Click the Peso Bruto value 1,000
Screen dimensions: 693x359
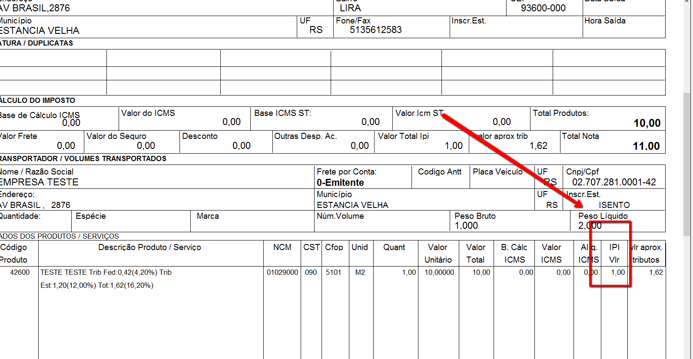pyautogui.click(x=466, y=226)
